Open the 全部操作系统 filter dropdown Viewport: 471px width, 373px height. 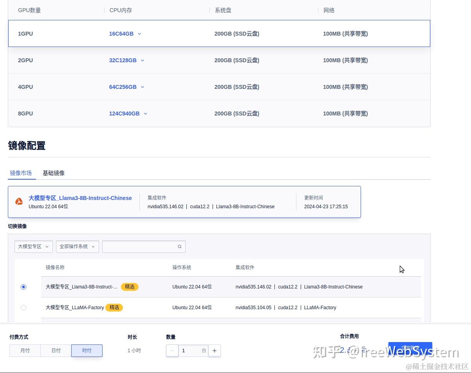tap(77, 247)
